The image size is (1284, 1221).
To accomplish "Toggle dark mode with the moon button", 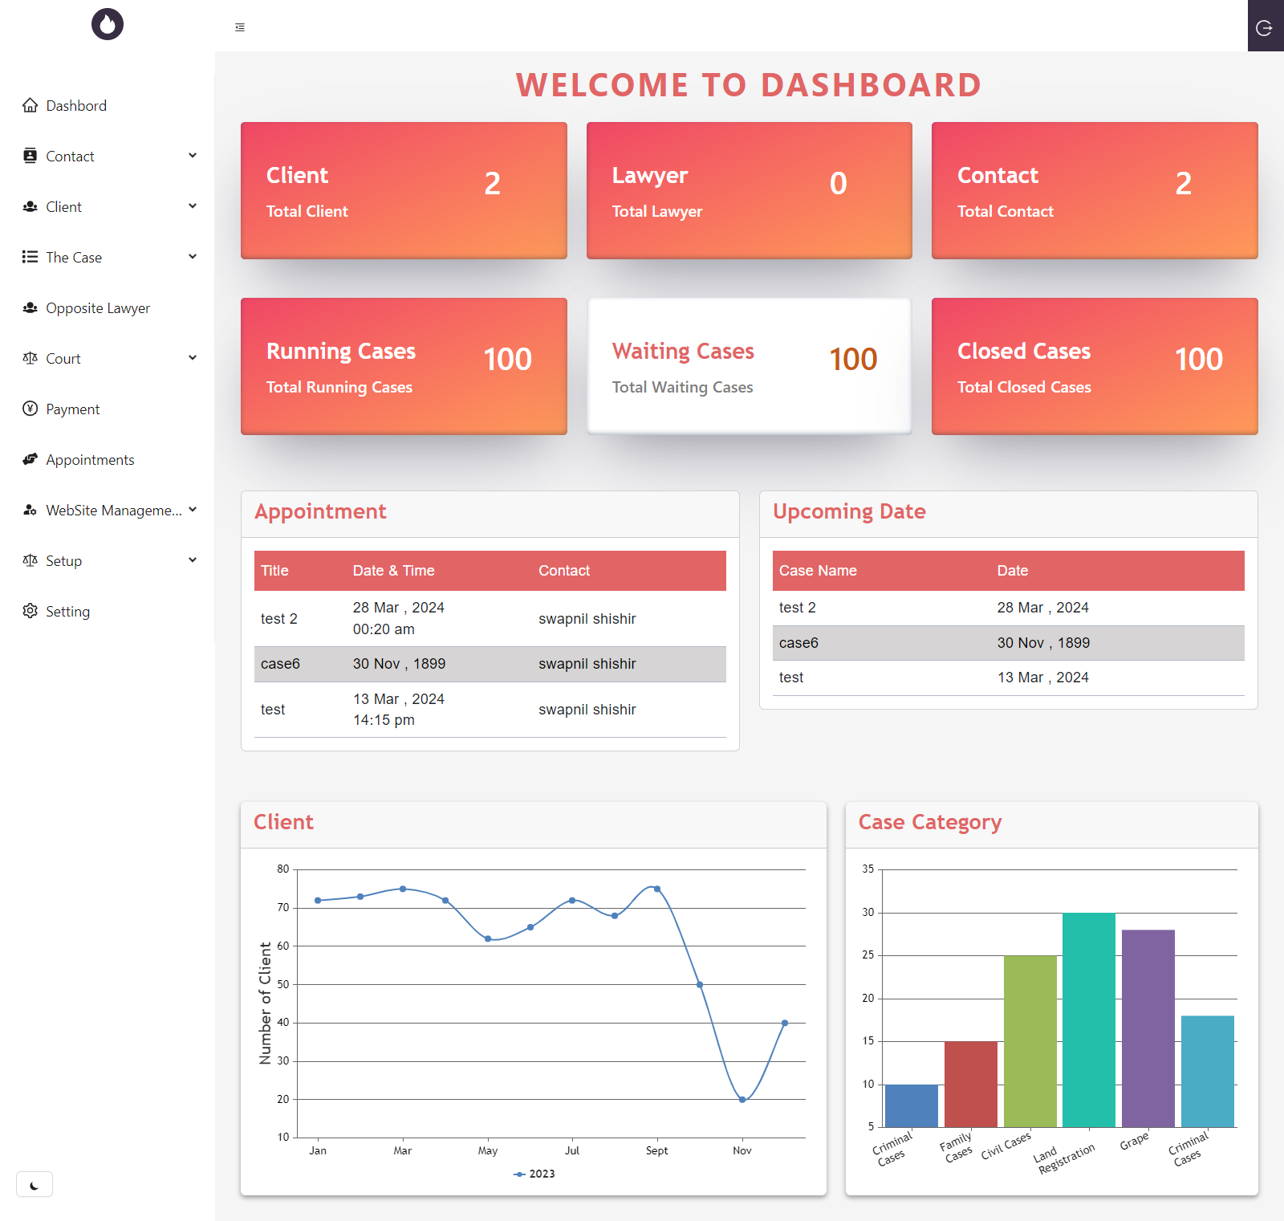I will (x=35, y=1185).
